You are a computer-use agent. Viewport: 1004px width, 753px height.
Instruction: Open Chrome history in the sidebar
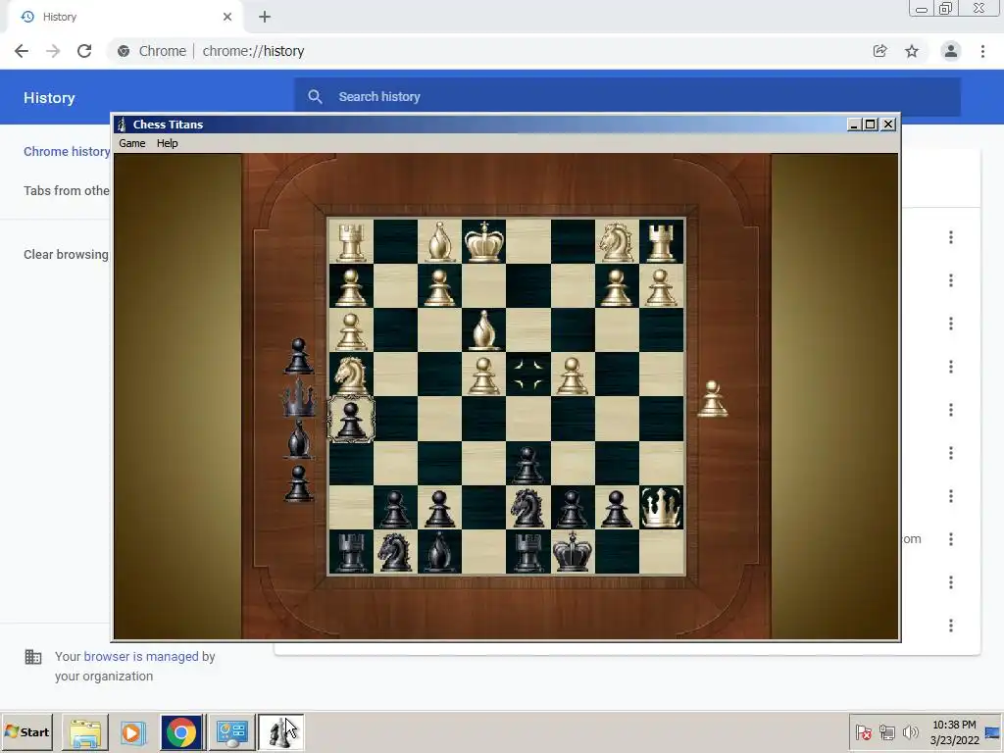67,152
